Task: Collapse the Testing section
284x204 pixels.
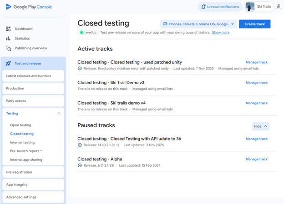Action: pos(59,113)
